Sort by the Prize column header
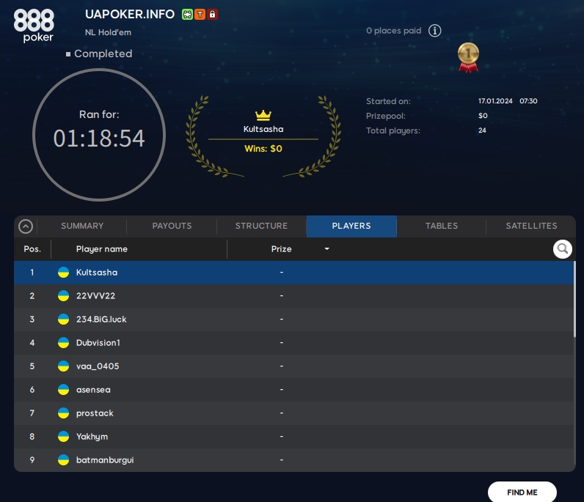The width and height of the screenshot is (584, 502). tap(281, 249)
